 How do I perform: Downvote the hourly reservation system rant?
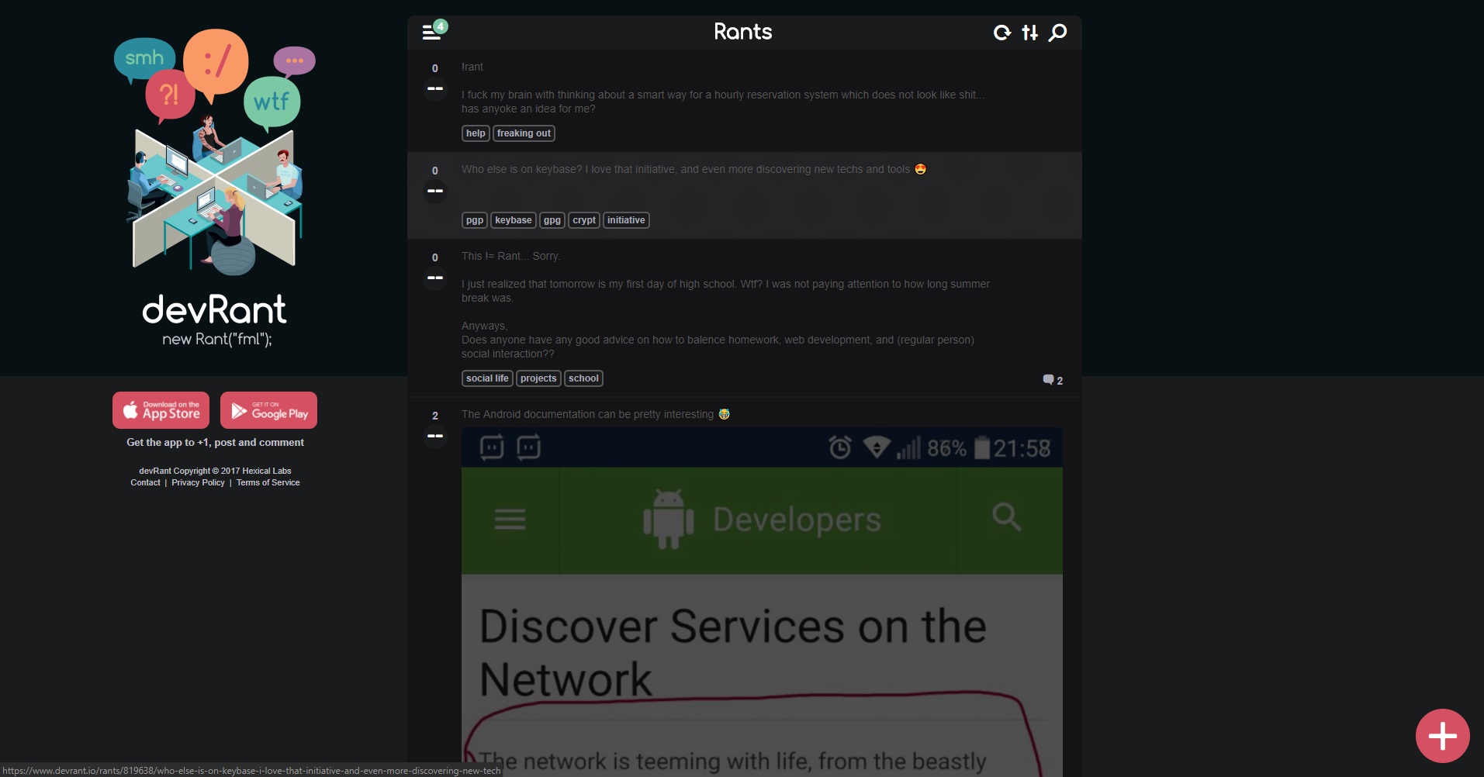click(435, 88)
